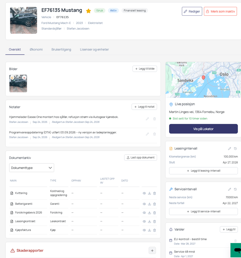241x258 pixels.
Task: Preview the Batterigaranti document
Action: 144,204
